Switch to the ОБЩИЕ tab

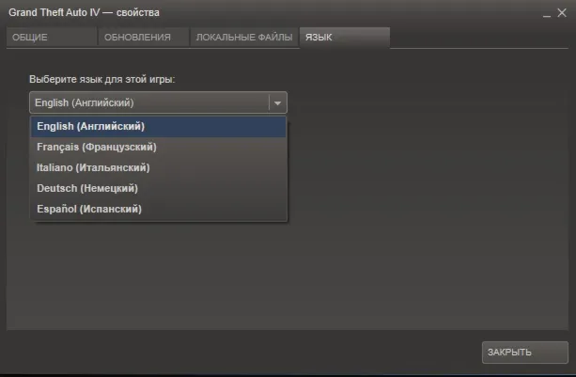click(52, 37)
